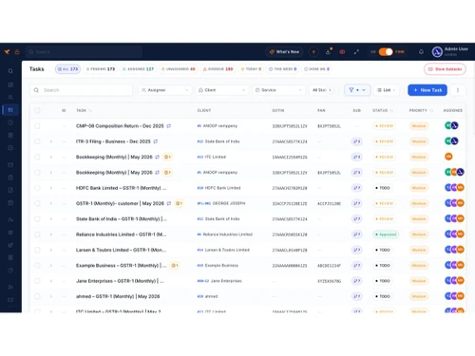Open the Client filter dropdown
Screen dimensions: 475x356
(221, 90)
